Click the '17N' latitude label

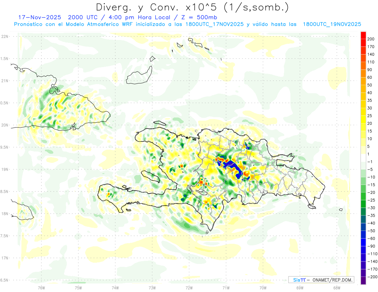tap(4, 258)
